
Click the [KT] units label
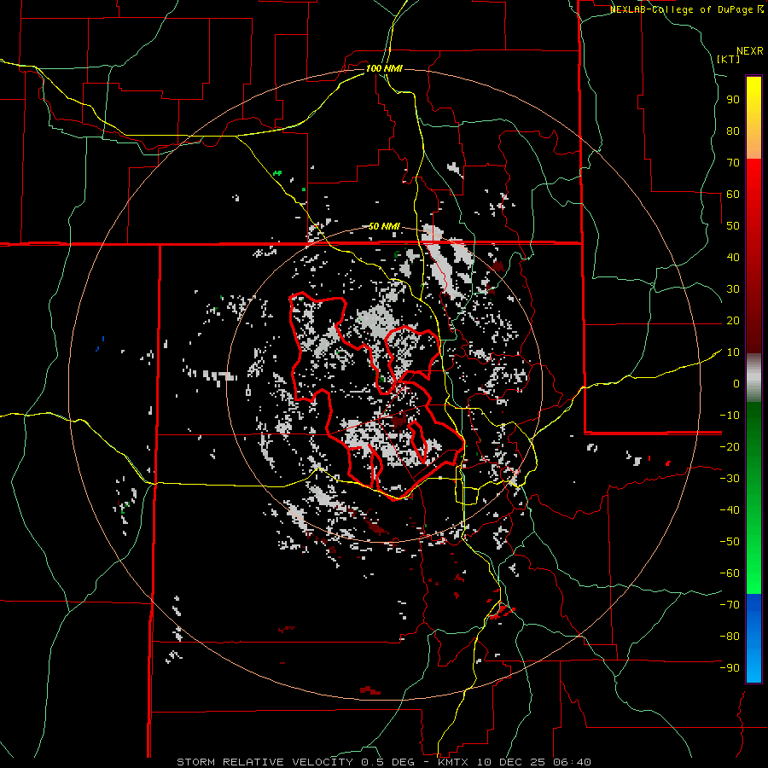coord(729,59)
